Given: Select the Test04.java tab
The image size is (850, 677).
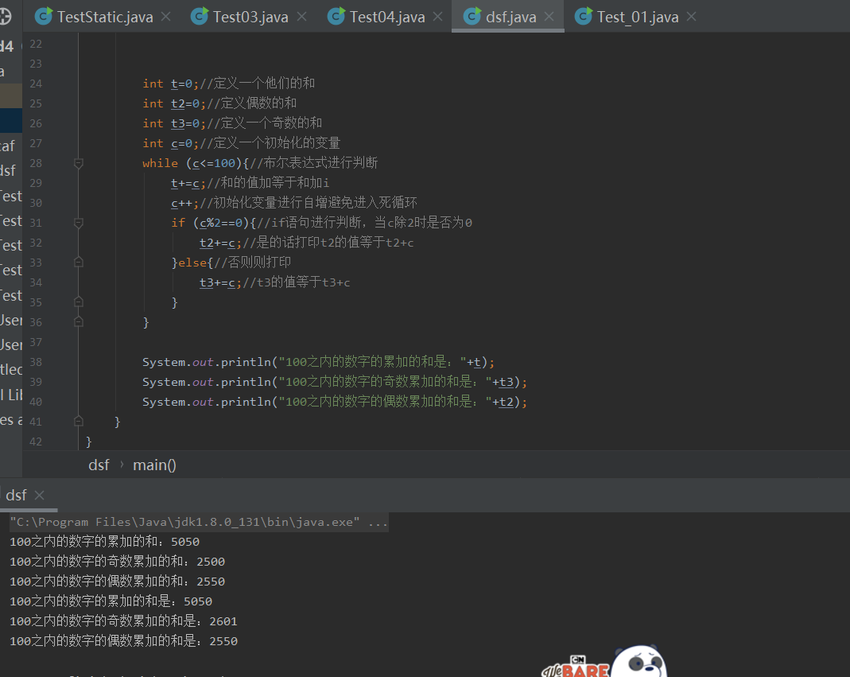Looking at the screenshot, I should click(x=386, y=16).
